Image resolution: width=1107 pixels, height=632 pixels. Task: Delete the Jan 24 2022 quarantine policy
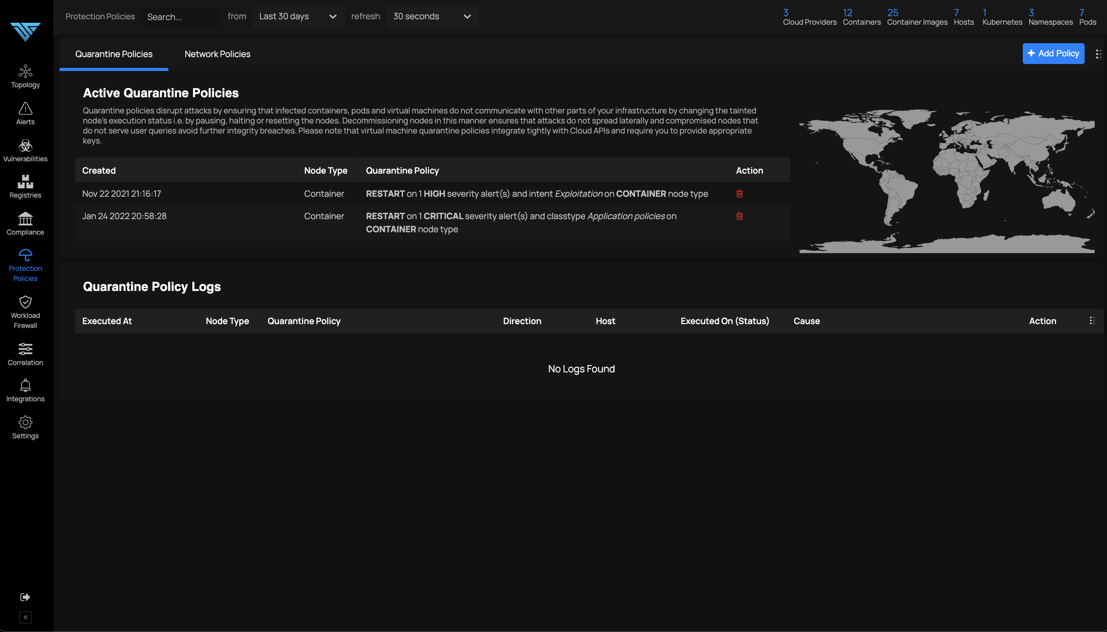click(739, 216)
